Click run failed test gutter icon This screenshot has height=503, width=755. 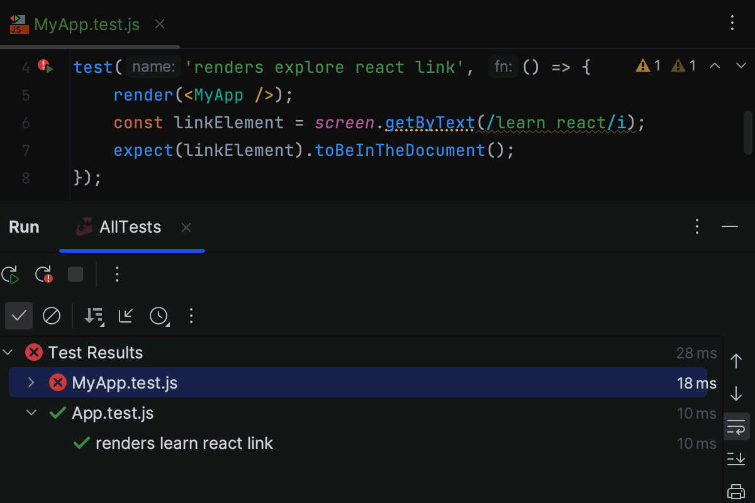[45, 66]
